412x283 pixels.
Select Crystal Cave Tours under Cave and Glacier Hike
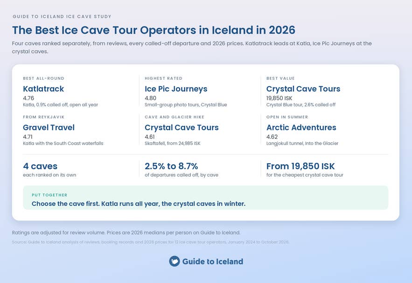pos(182,128)
